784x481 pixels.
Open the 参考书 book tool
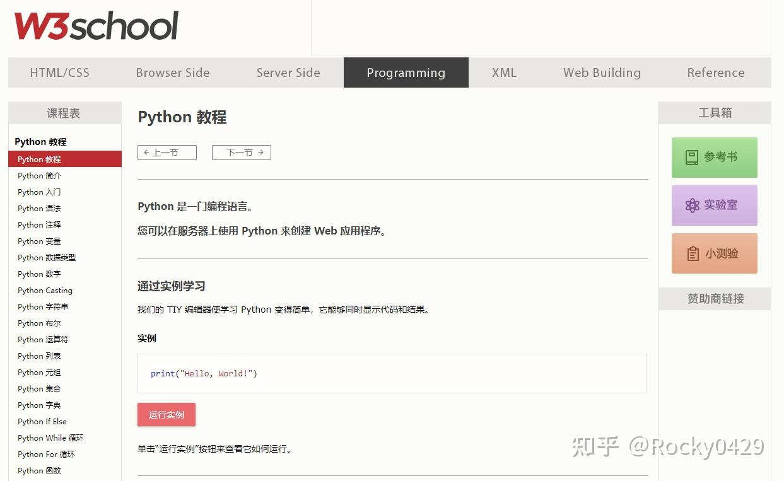click(x=714, y=157)
